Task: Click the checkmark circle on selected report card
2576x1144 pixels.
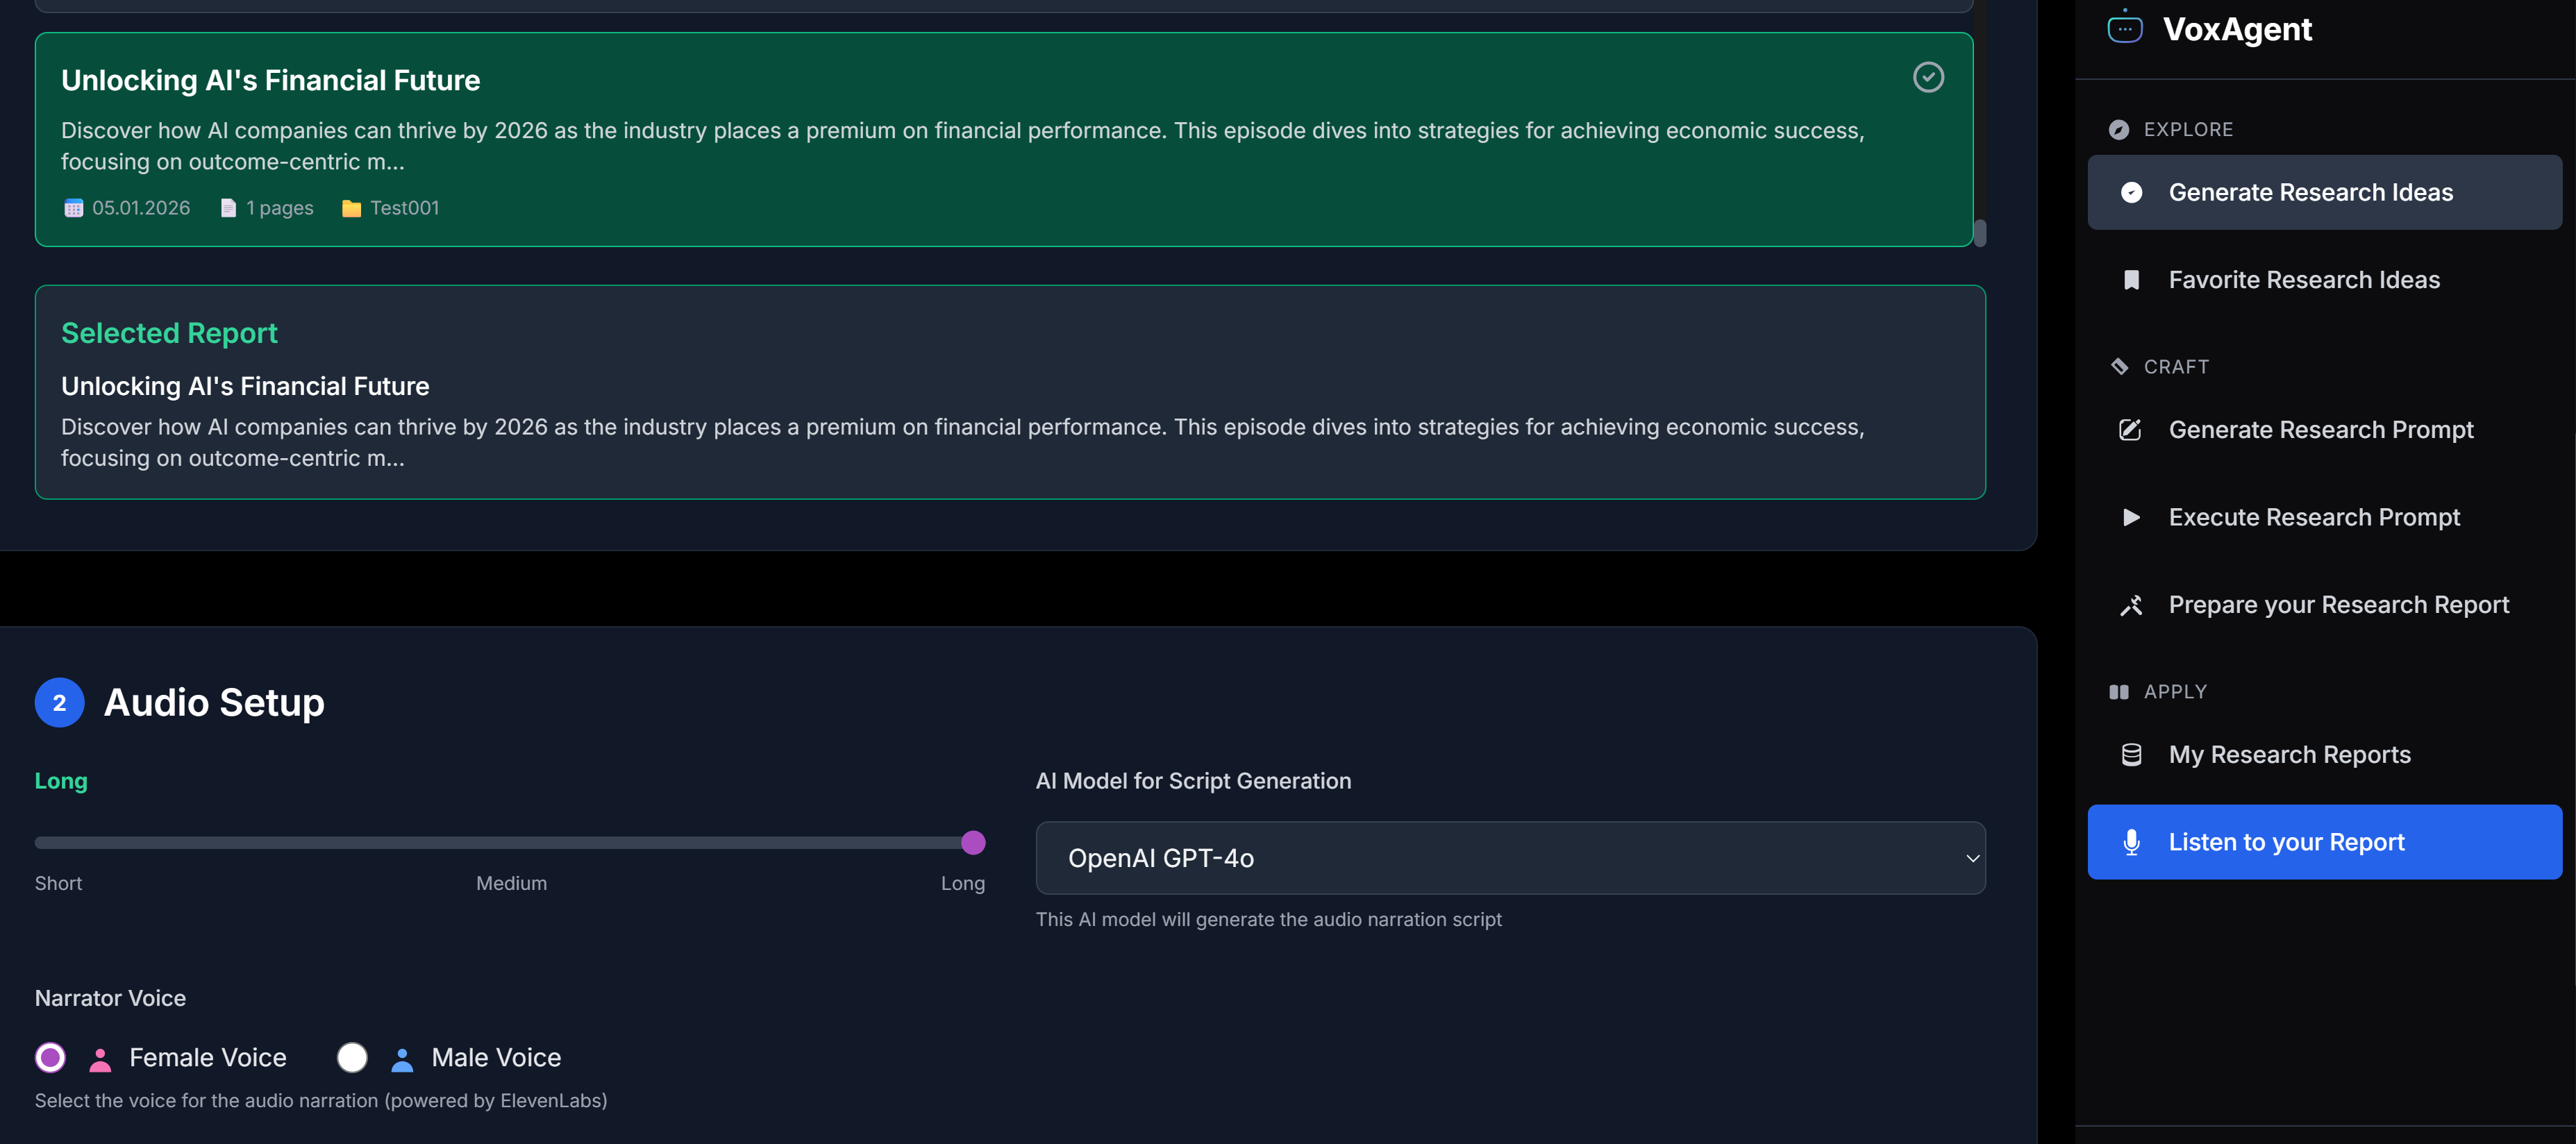Action: coord(1928,77)
